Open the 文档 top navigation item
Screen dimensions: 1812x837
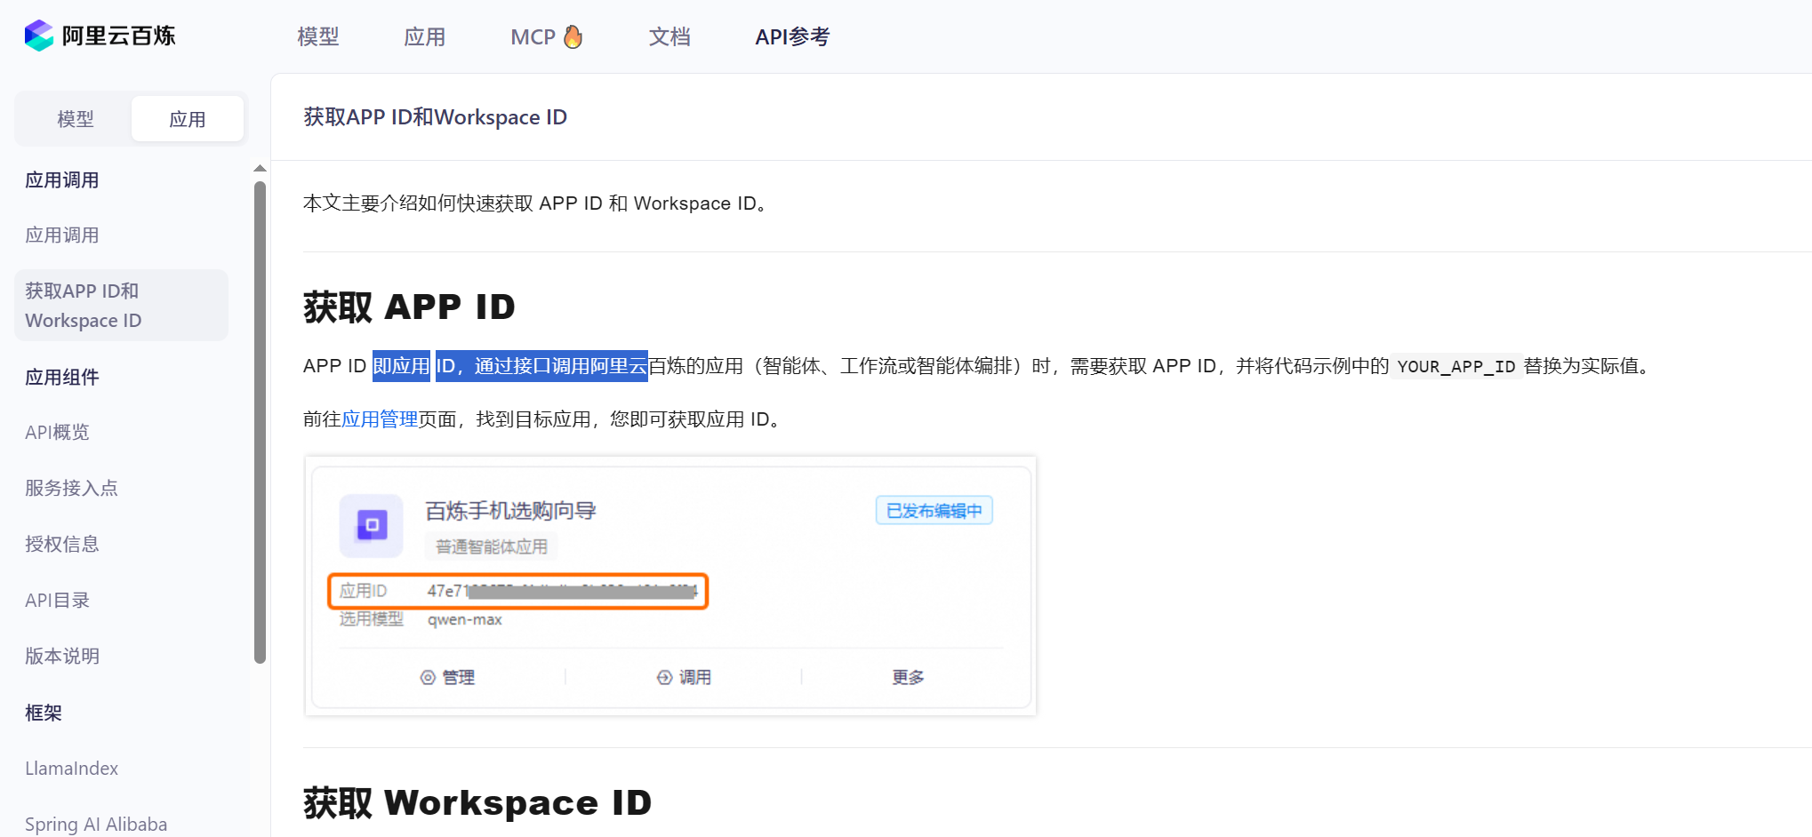(669, 36)
